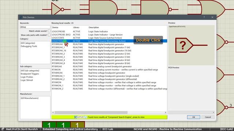Click first green logic state indicator showing 1
The width and height of the screenshot is (234, 131).
49,125
